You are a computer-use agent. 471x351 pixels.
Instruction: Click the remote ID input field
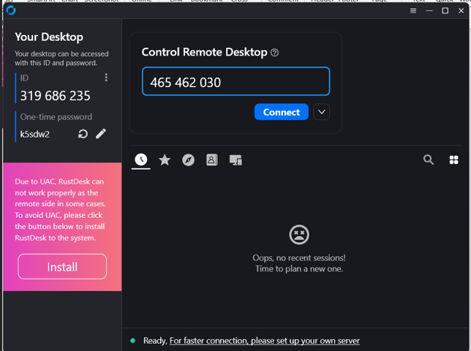pos(235,82)
